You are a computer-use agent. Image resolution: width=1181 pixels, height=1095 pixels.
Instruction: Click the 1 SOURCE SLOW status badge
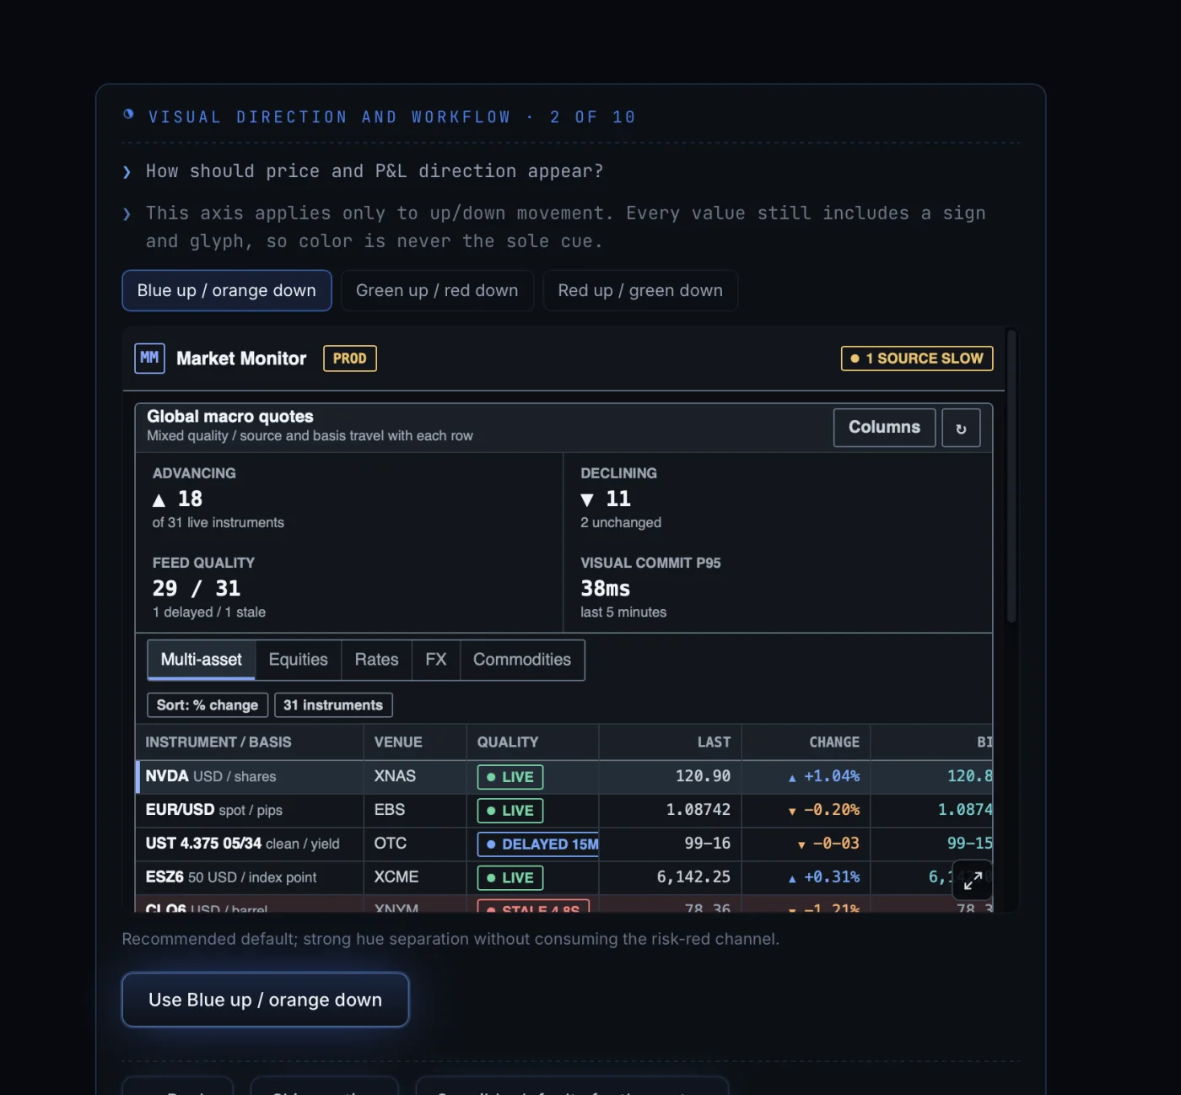point(917,359)
